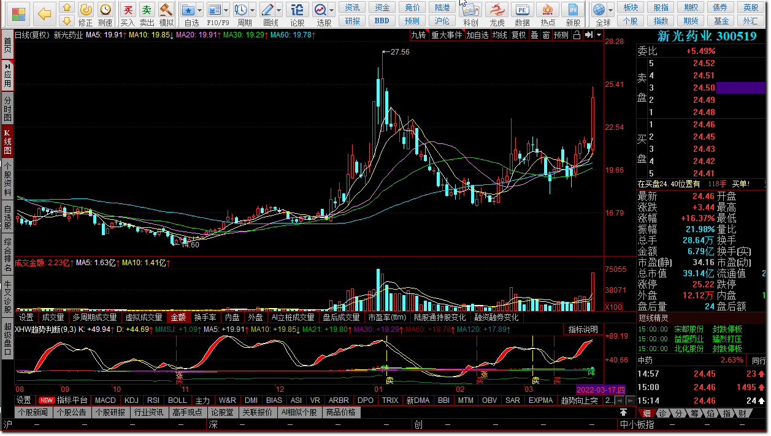Expand the 全球 dropdown arrow
771x436 pixels.
point(610,10)
